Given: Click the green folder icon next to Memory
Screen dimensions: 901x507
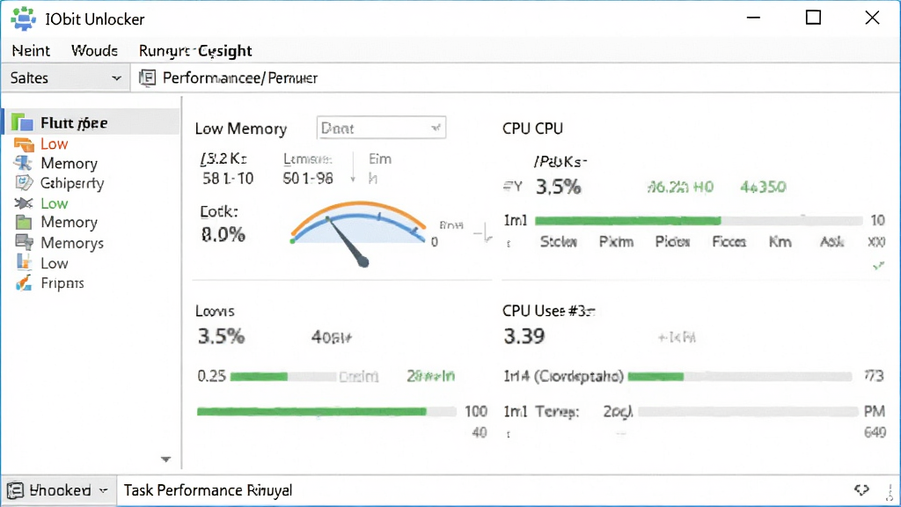Looking at the screenshot, I should (x=24, y=222).
